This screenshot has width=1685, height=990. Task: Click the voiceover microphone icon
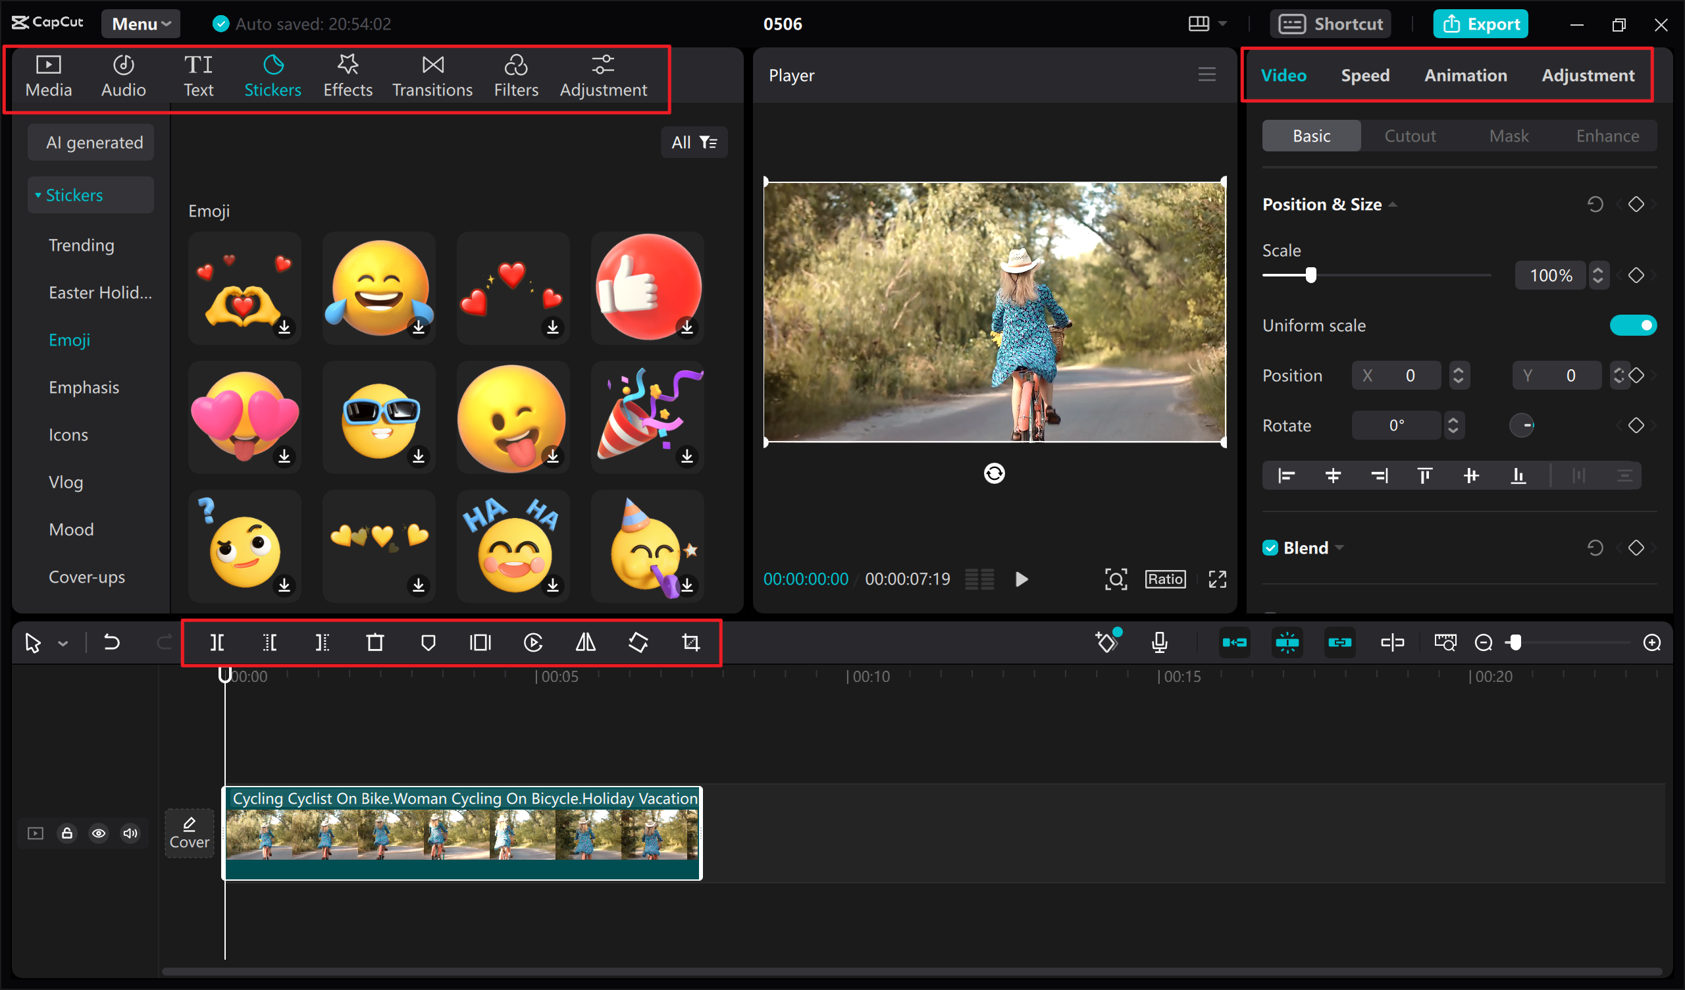(1160, 643)
